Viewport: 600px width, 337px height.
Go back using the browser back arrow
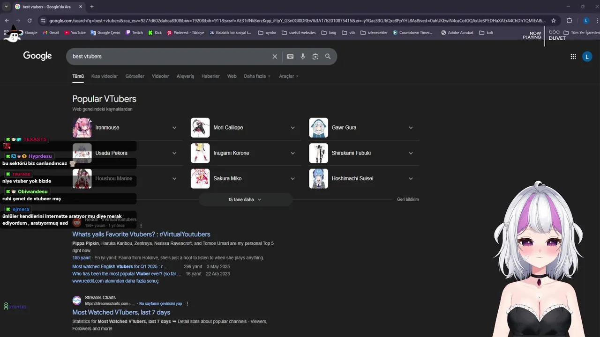click(7, 21)
